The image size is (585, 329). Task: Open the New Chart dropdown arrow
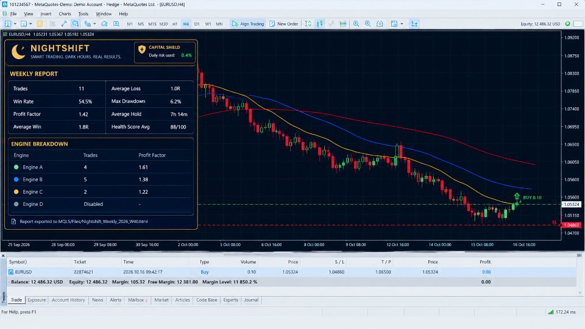(15, 24)
